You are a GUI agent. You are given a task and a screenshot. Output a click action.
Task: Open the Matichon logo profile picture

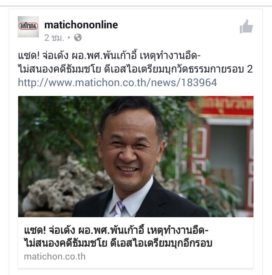28,27
